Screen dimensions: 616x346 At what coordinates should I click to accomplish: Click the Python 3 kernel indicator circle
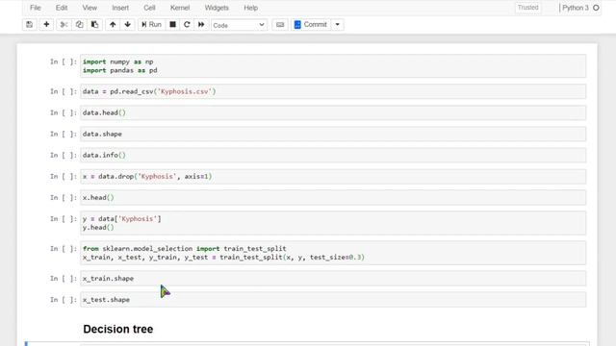pyautogui.click(x=596, y=8)
